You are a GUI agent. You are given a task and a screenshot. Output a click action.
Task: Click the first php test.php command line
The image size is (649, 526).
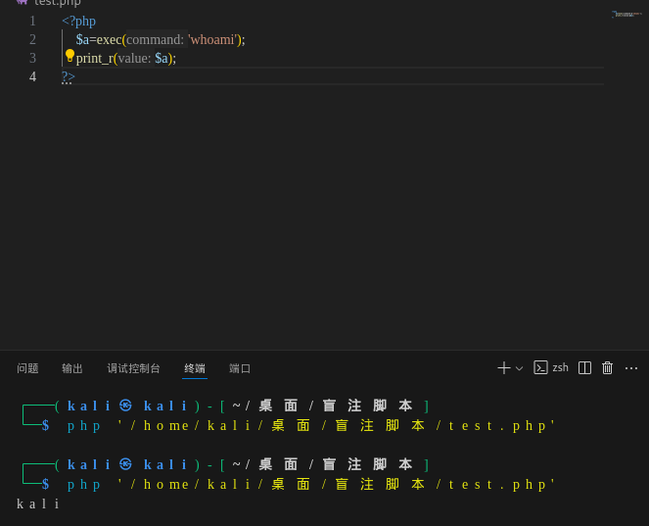point(310,425)
